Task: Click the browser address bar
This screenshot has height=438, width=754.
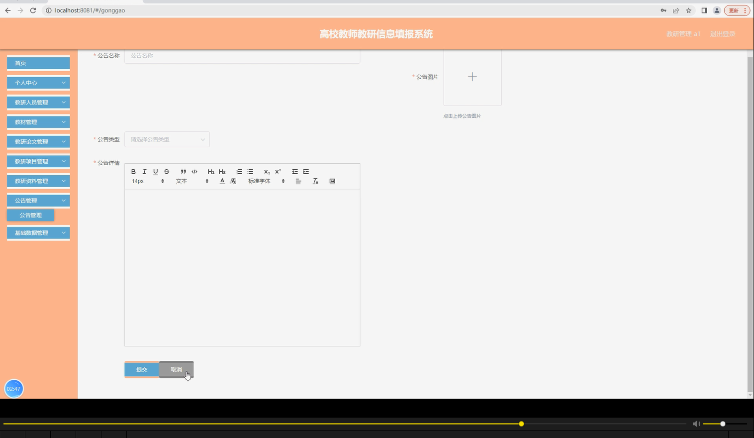Action: (x=348, y=10)
